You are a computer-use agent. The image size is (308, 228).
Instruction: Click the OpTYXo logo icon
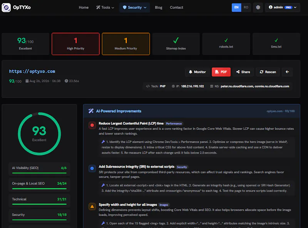pyautogui.click(x=6, y=7)
